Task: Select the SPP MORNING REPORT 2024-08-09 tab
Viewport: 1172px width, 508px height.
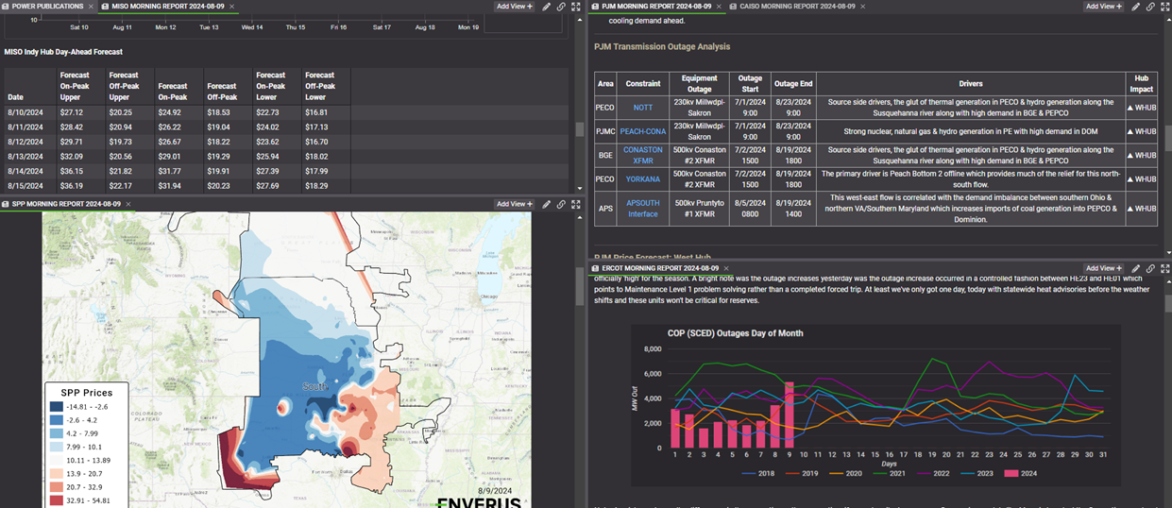Action: click(x=66, y=204)
